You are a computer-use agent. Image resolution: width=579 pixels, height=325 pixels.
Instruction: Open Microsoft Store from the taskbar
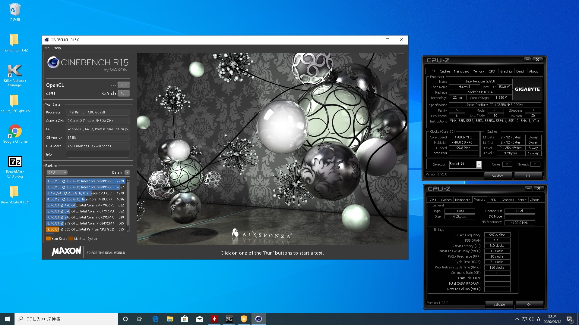(x=185, y=319)
